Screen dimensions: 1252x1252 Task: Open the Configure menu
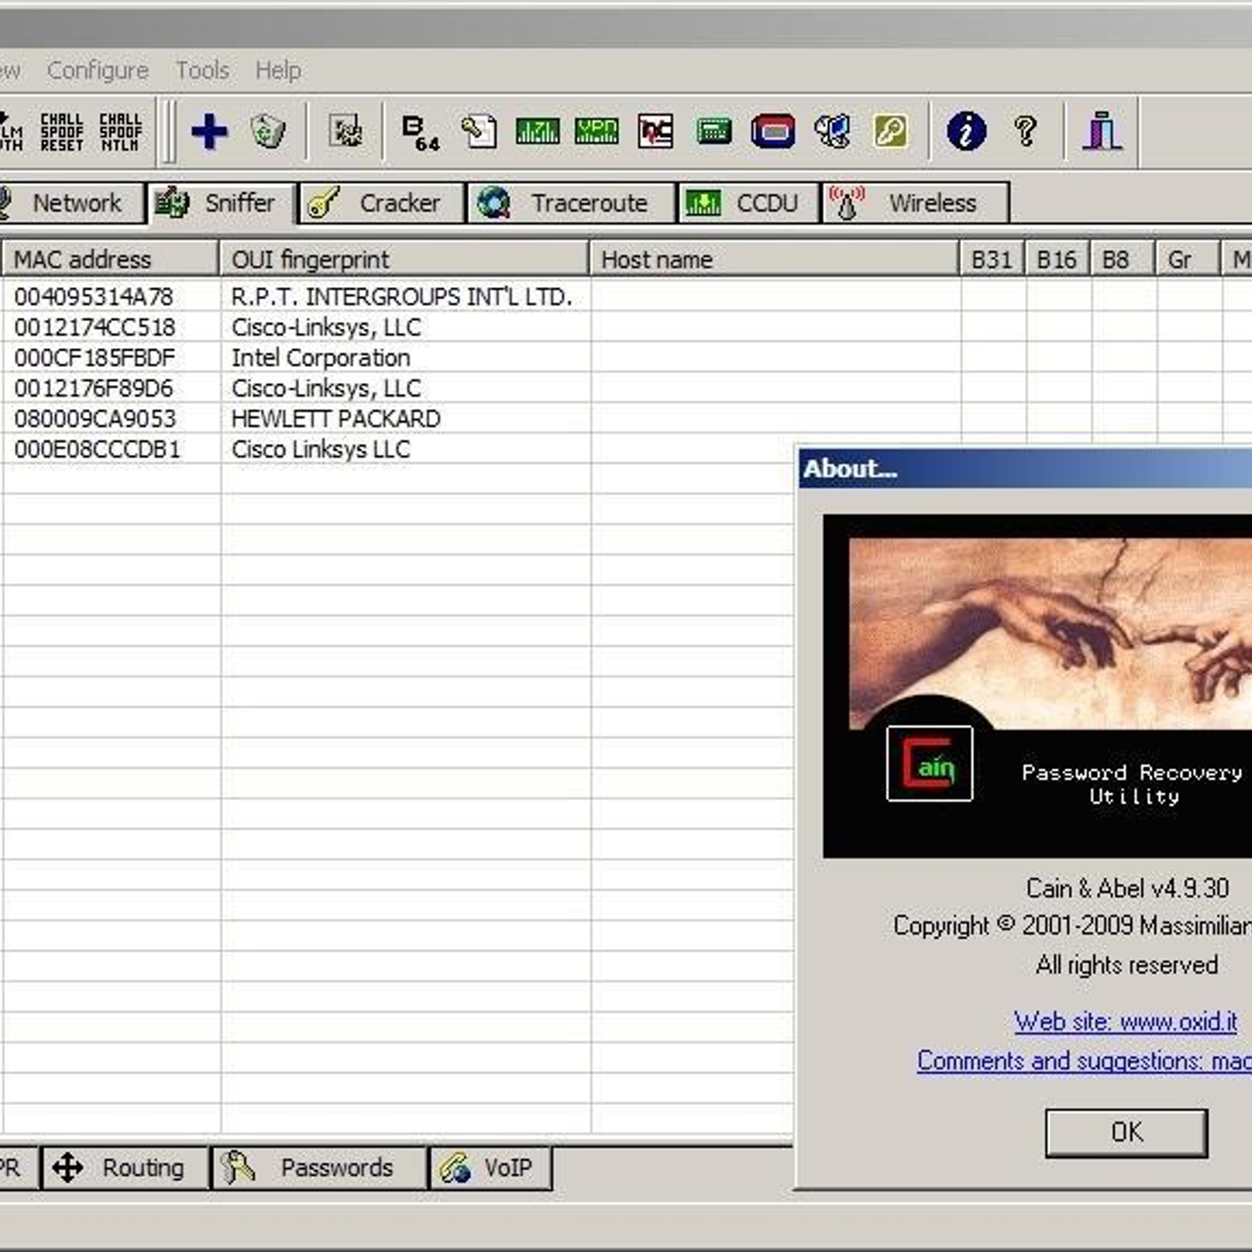pyautogui.click(x=98, y=70)
